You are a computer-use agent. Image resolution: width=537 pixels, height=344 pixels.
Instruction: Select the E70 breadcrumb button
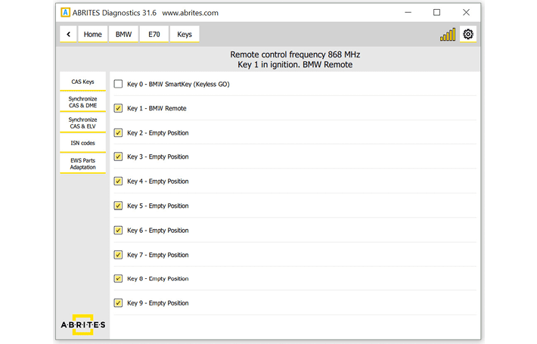(154, 34)
